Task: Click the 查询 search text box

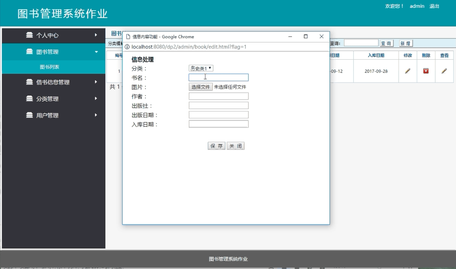Action: pyautogui.click(x=361, y=43)
